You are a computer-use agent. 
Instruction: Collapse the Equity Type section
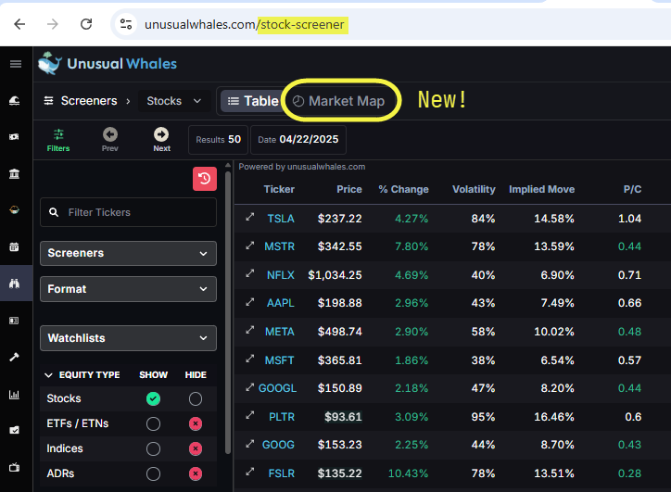tap(48, 375)
